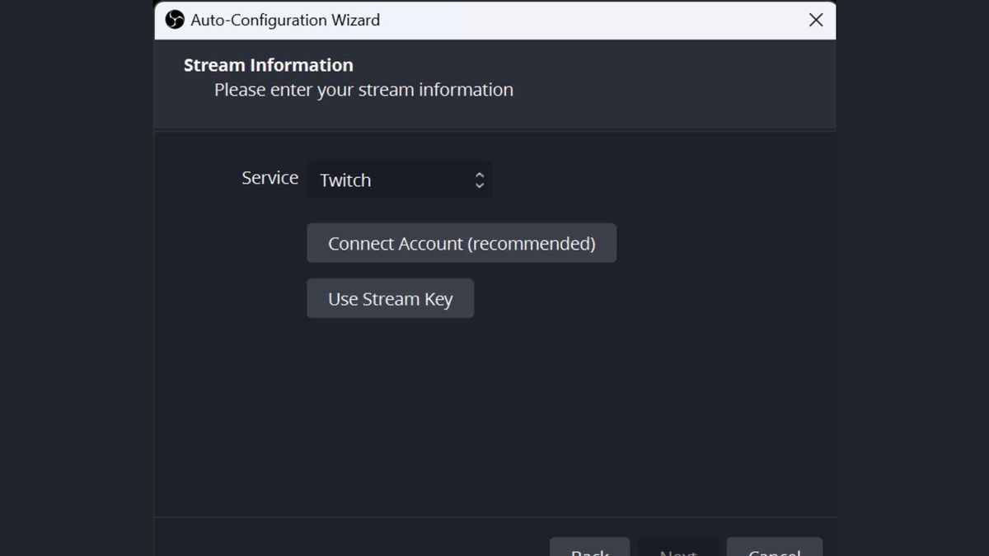The height and width of the screenshot is (556, 989).
Task: Open the Service selection dropdown
Action: (400, 180)
